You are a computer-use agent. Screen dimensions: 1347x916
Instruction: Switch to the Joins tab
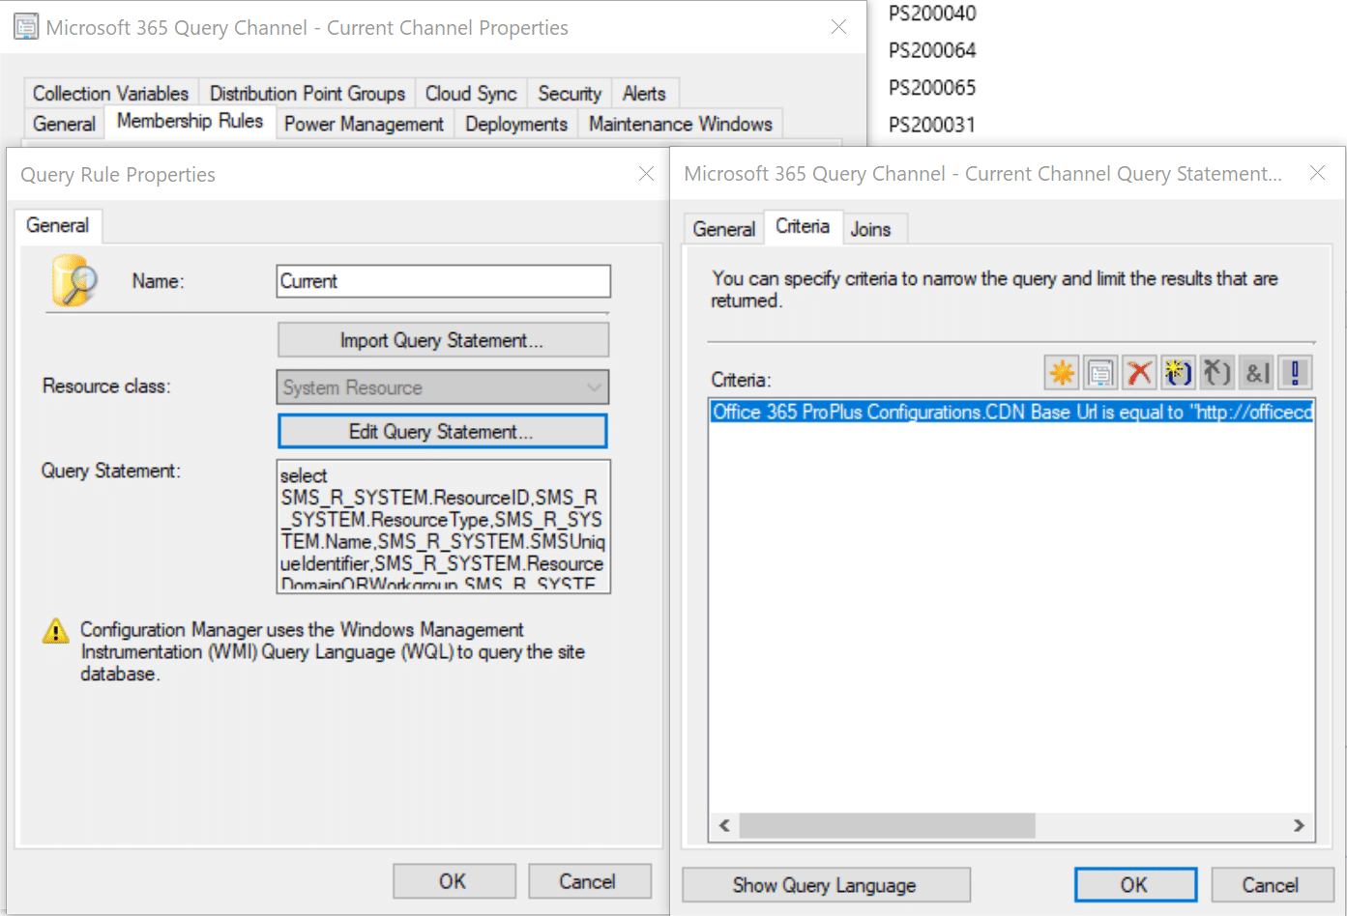(870, 229)
